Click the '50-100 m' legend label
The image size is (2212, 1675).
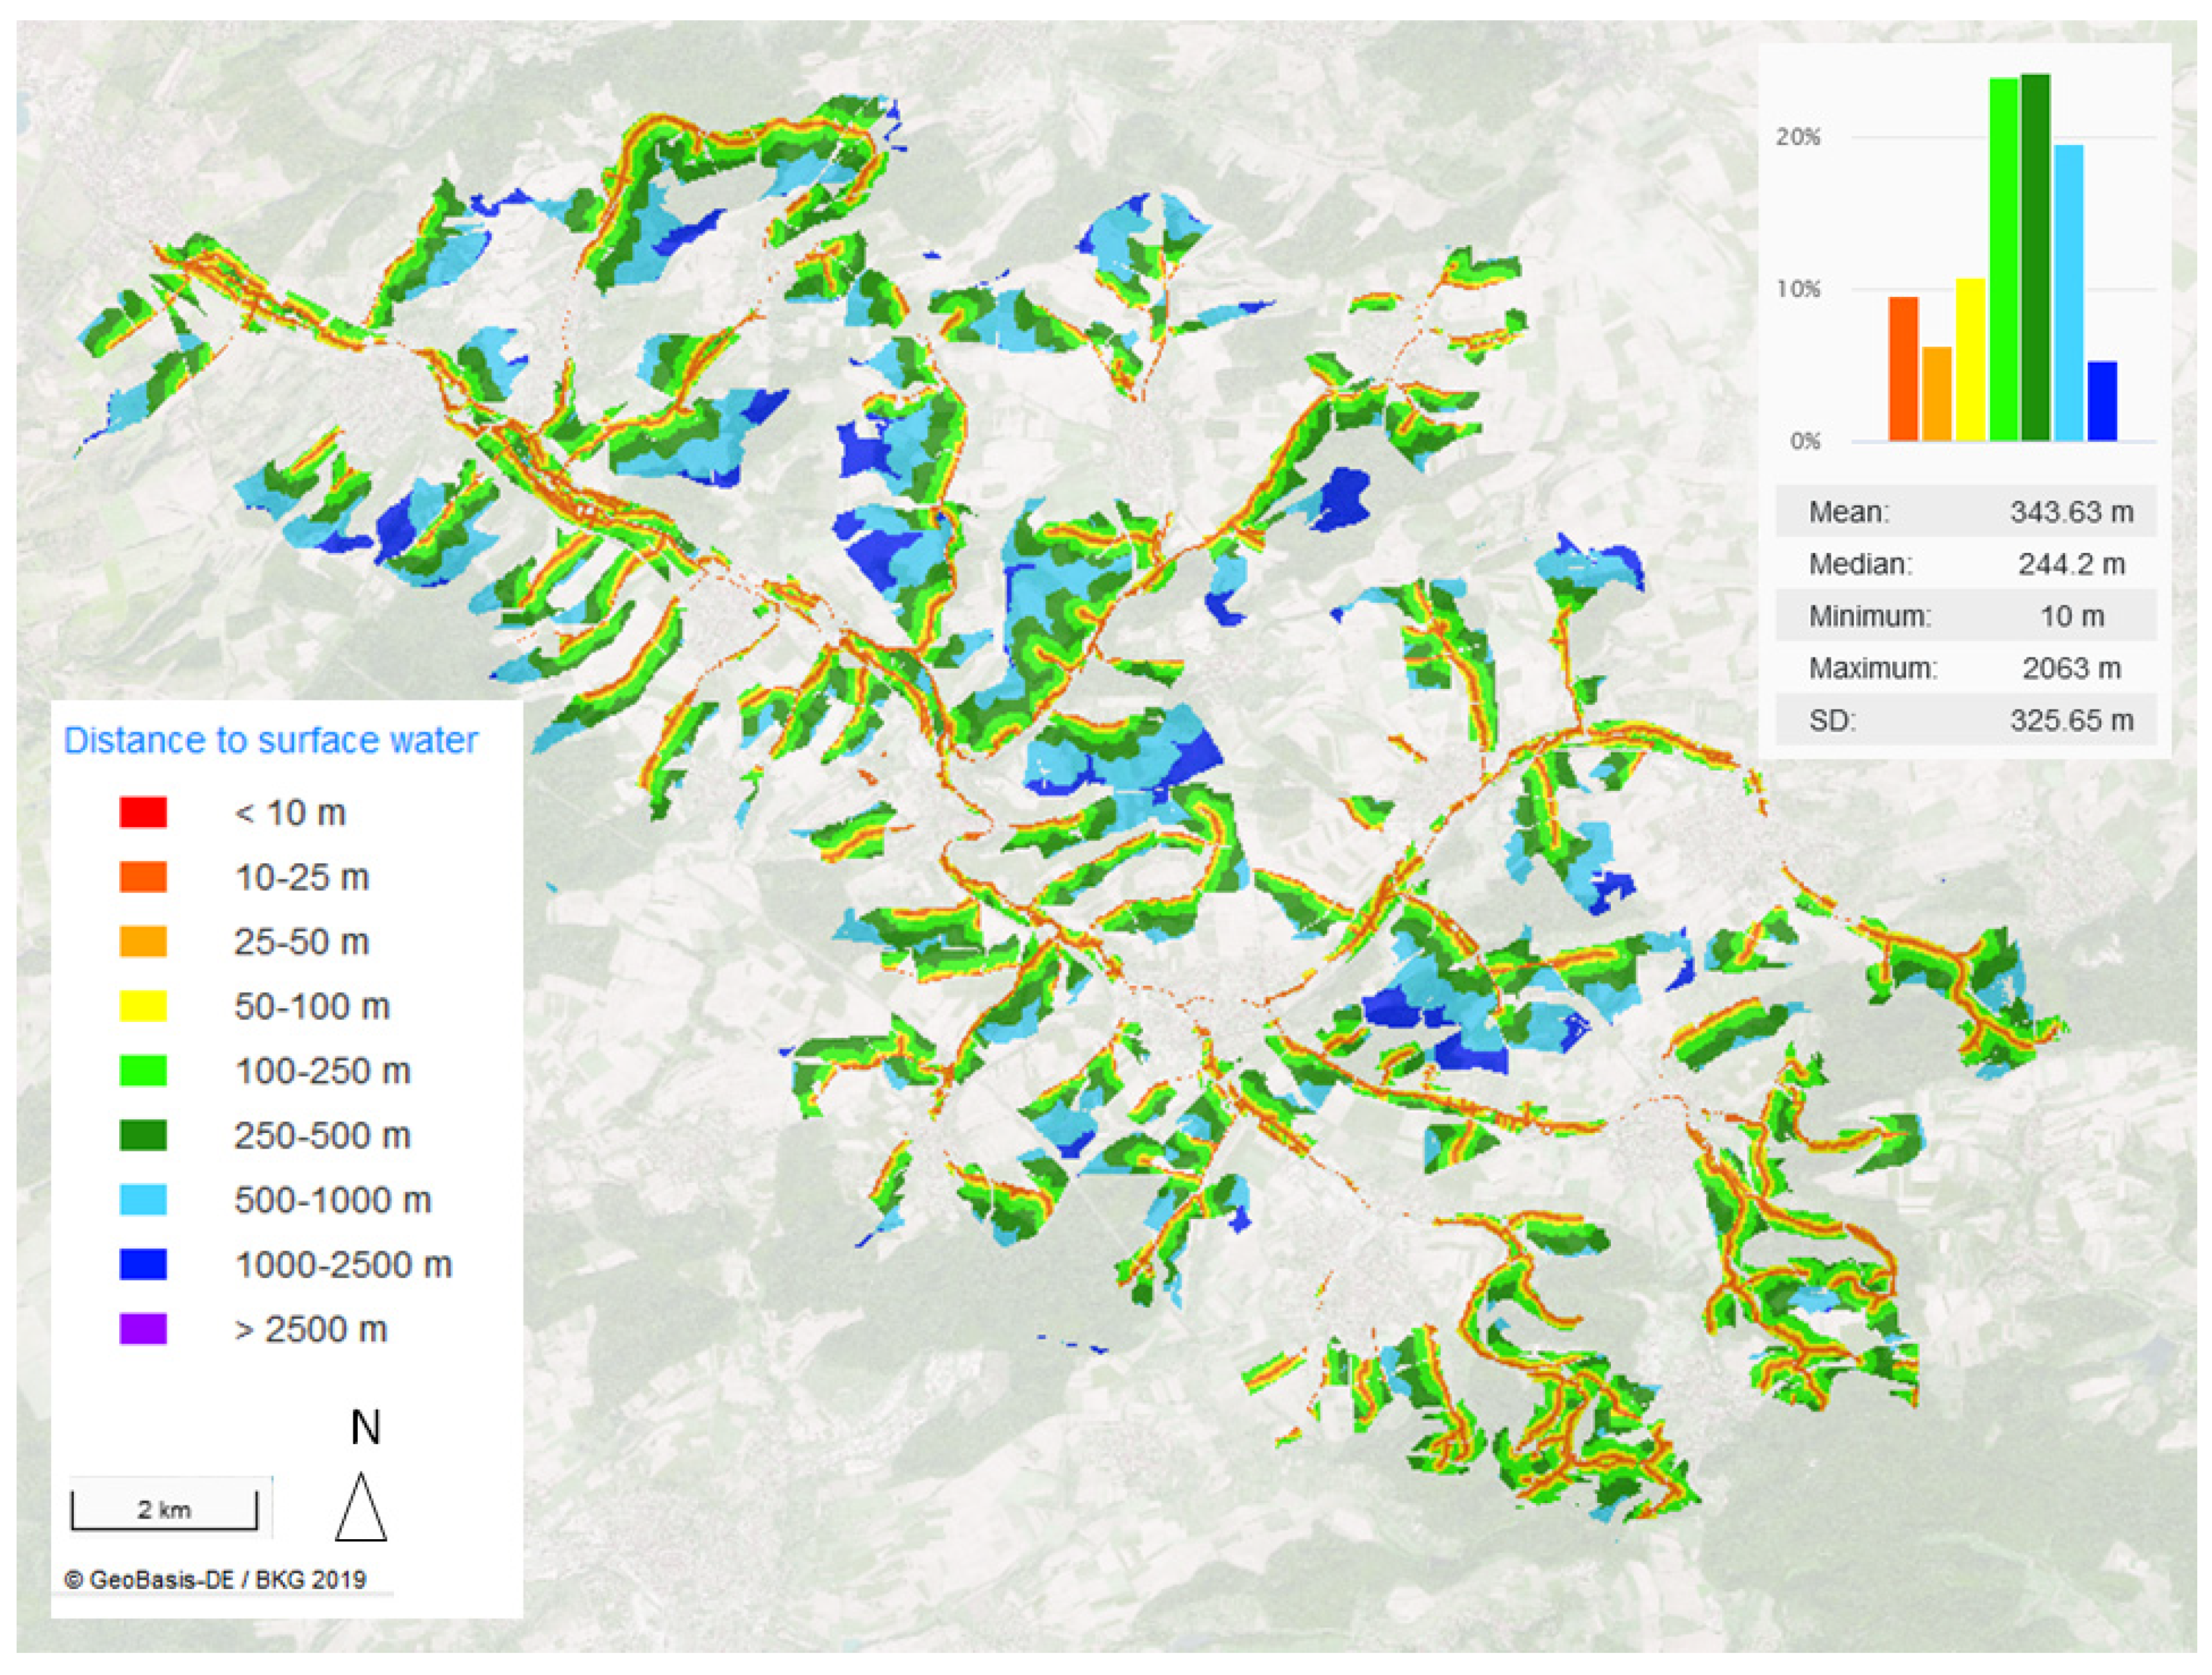312,1006
